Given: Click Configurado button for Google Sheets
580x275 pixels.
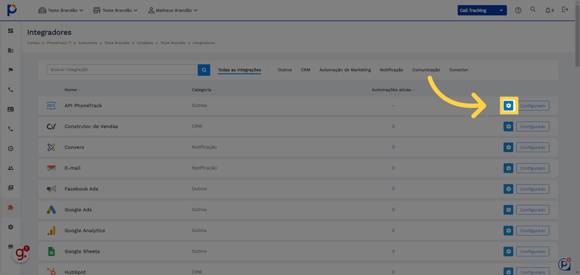Looking at the screenshot, I should [533, 251].
